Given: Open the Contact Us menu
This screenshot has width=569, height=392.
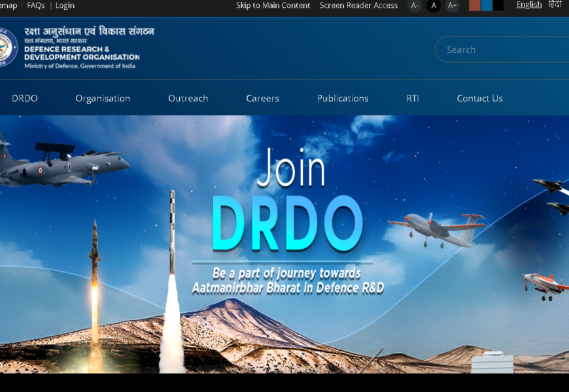Looking at the screenshot, I should [480, 98].
